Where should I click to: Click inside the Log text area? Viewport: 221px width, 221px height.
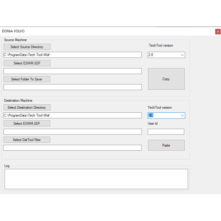[96, 179]
